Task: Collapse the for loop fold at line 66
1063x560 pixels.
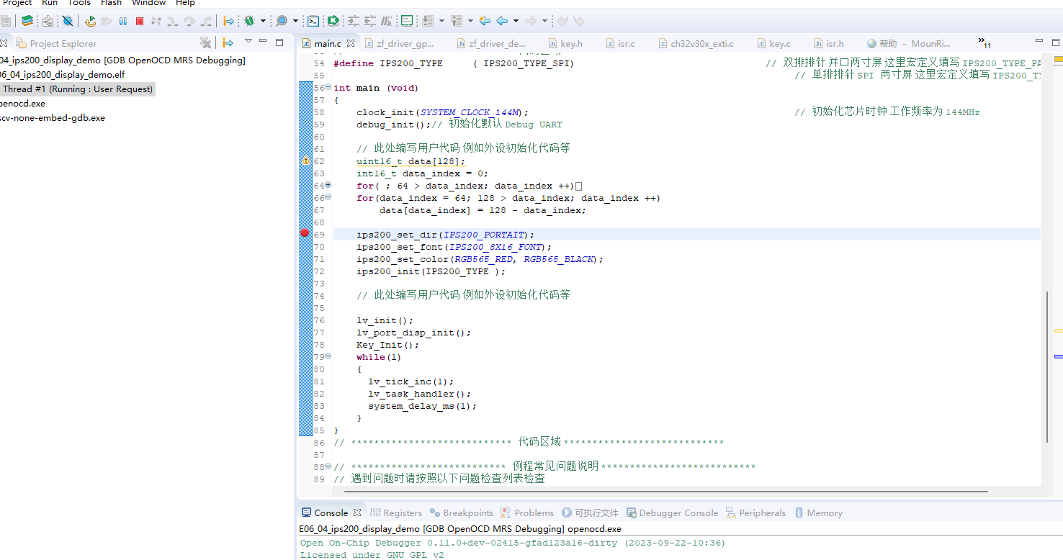Action: coord(328,197)
